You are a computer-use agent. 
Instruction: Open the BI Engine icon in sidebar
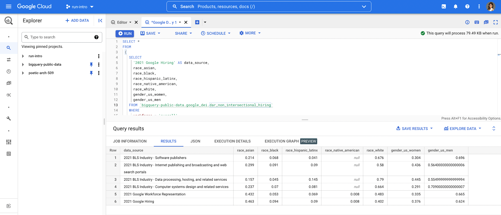(x=9, y=142)
